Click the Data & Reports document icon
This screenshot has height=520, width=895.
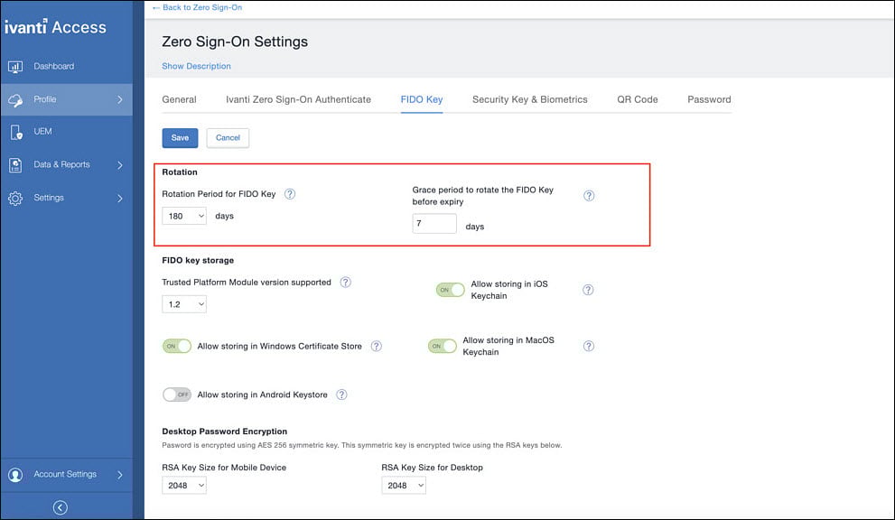tap(15, 165)
